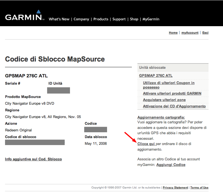Click the Esci logout link
223x196 pixels.
[205, 33]
